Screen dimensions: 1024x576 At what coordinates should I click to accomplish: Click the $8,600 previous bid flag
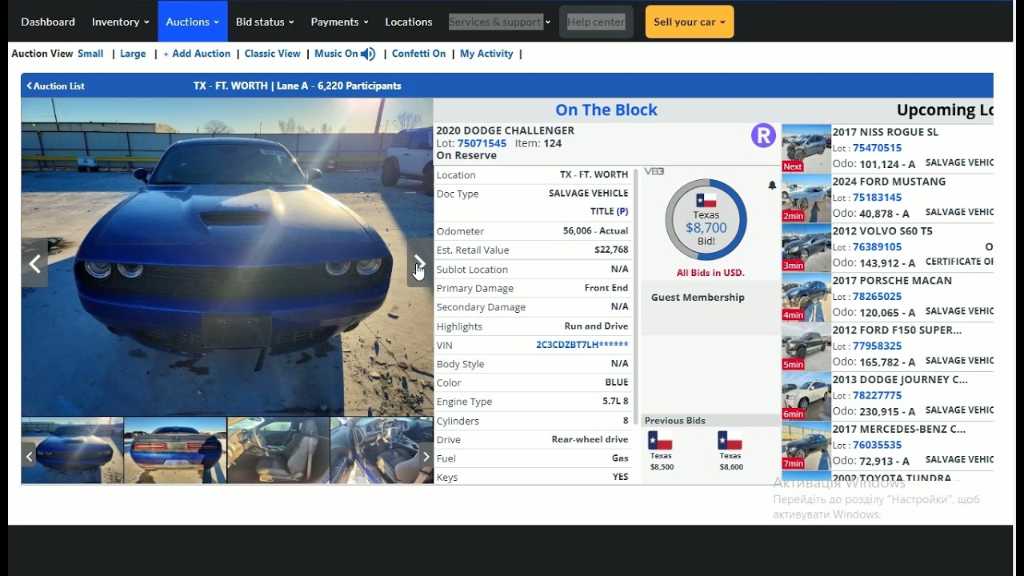click(x=730, y=441)
